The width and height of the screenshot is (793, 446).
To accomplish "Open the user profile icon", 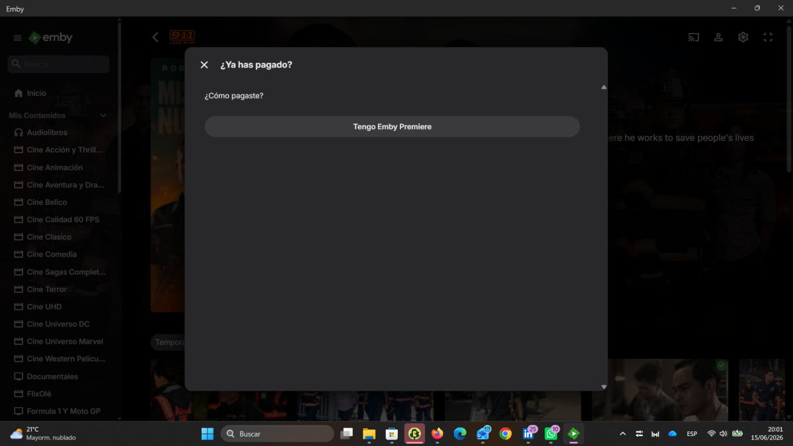I will pos(718,38).
